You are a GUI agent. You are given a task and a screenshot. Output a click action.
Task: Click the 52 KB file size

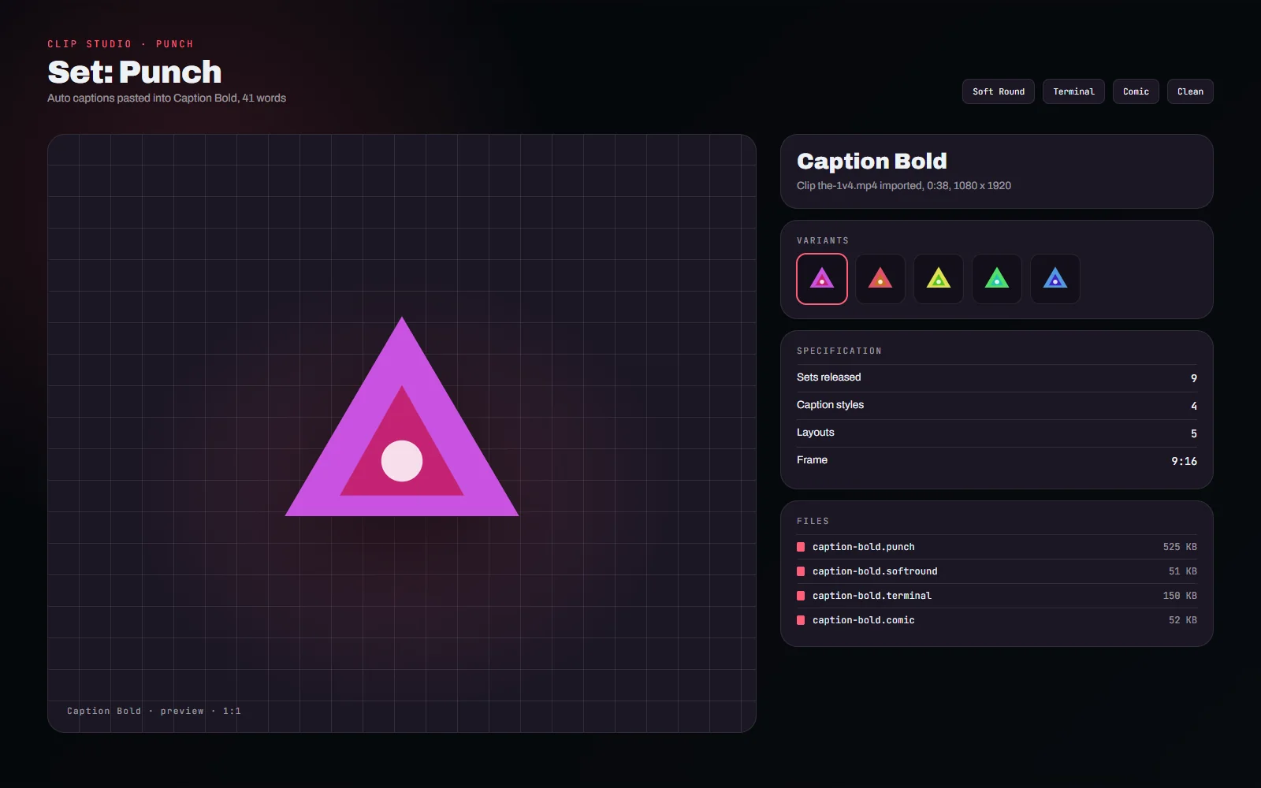(1183, 620)
